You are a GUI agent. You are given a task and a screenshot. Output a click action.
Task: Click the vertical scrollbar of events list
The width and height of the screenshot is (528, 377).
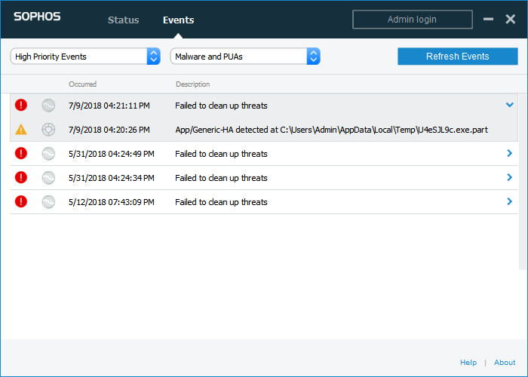(523, 182)
